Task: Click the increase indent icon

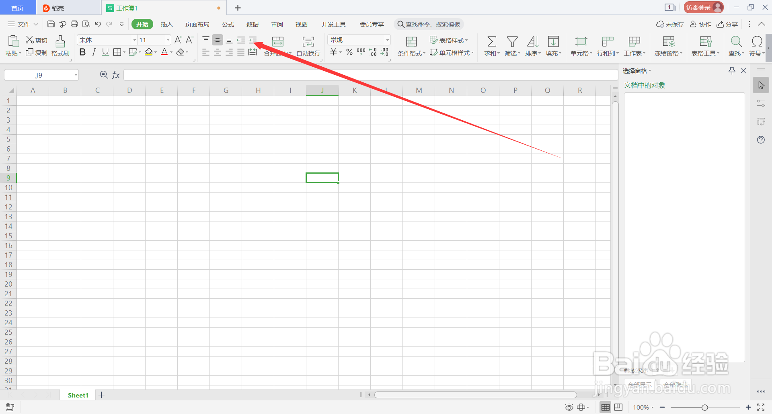Action: (x=253, y=40)
